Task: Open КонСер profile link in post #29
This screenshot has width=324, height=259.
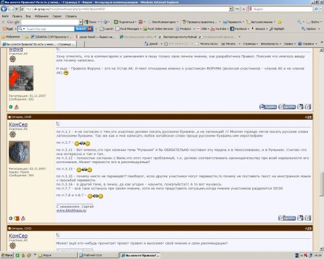Action: point(18,236)
